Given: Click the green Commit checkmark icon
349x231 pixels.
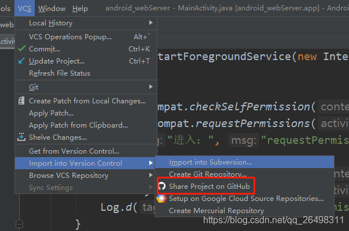Looking at the screenshot, I should click(22, 49).
